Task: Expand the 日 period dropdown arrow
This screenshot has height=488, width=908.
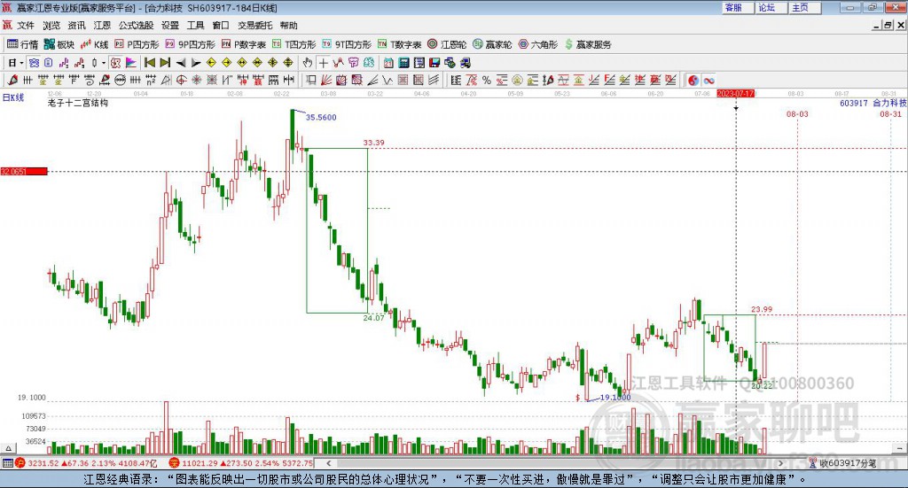Action: 21,63
